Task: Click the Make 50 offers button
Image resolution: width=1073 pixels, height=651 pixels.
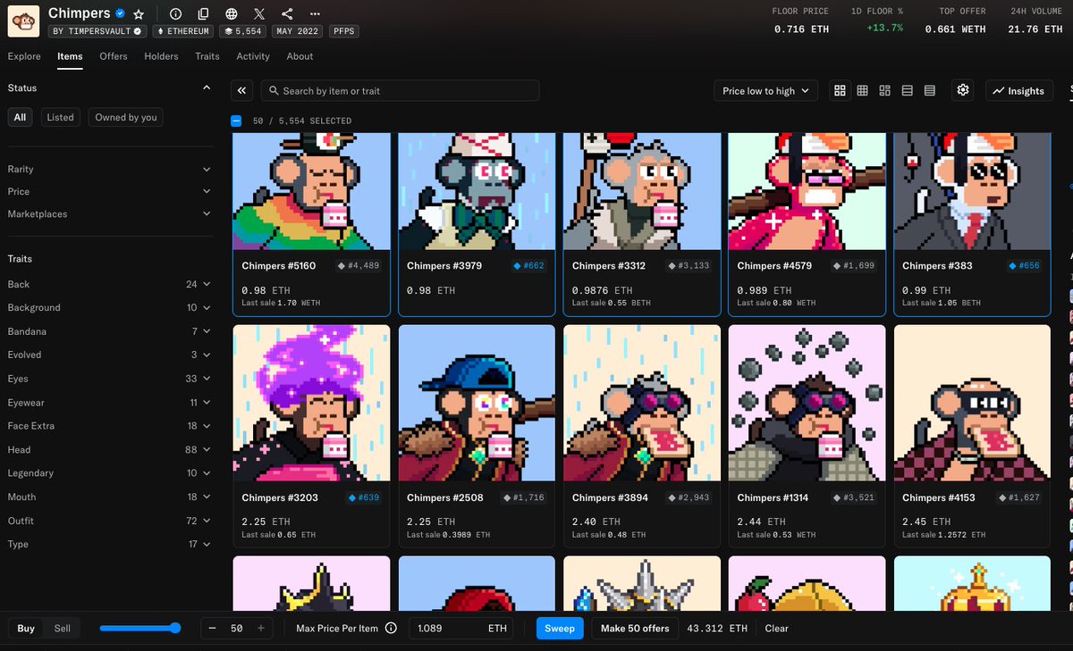Action: [635, 628]
